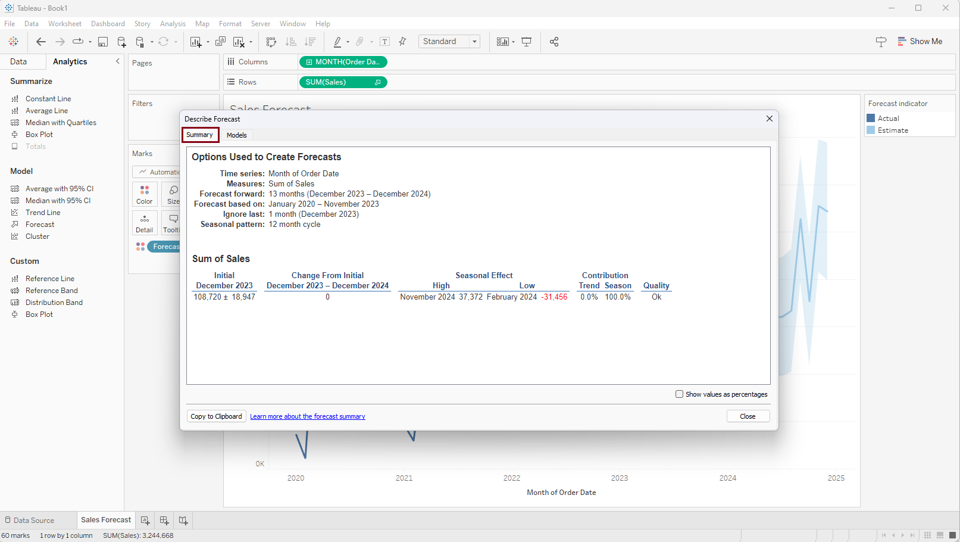Click the New worksheet icon at bottom
This screenshot has width=960, height=542.
[145, 521]
